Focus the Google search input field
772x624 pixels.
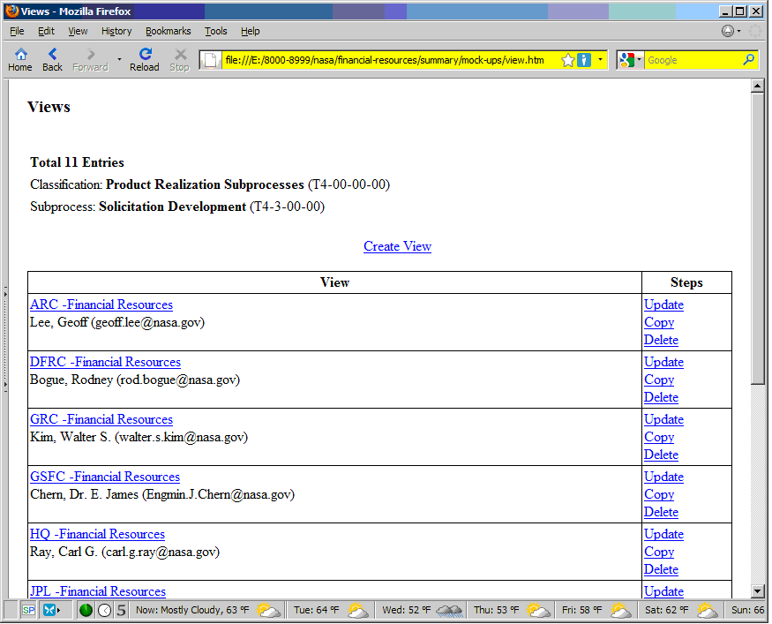pos(693,60)
